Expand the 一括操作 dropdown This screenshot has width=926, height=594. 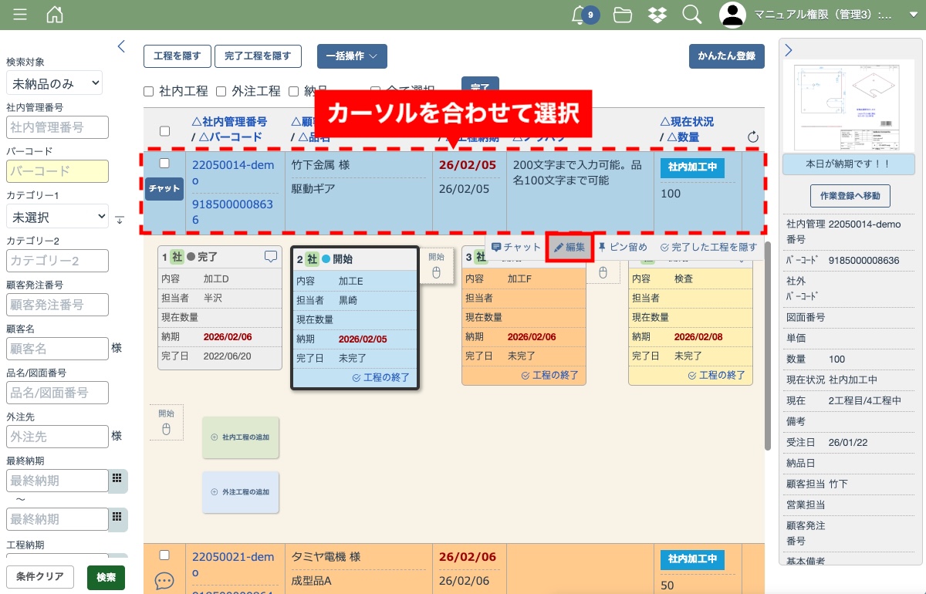click(x=352, y=56)
